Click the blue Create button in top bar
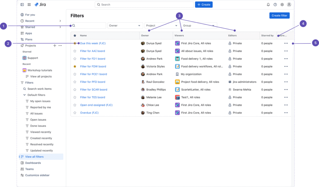Viewport: 319px width, 187px height. (x=203, y=5)
